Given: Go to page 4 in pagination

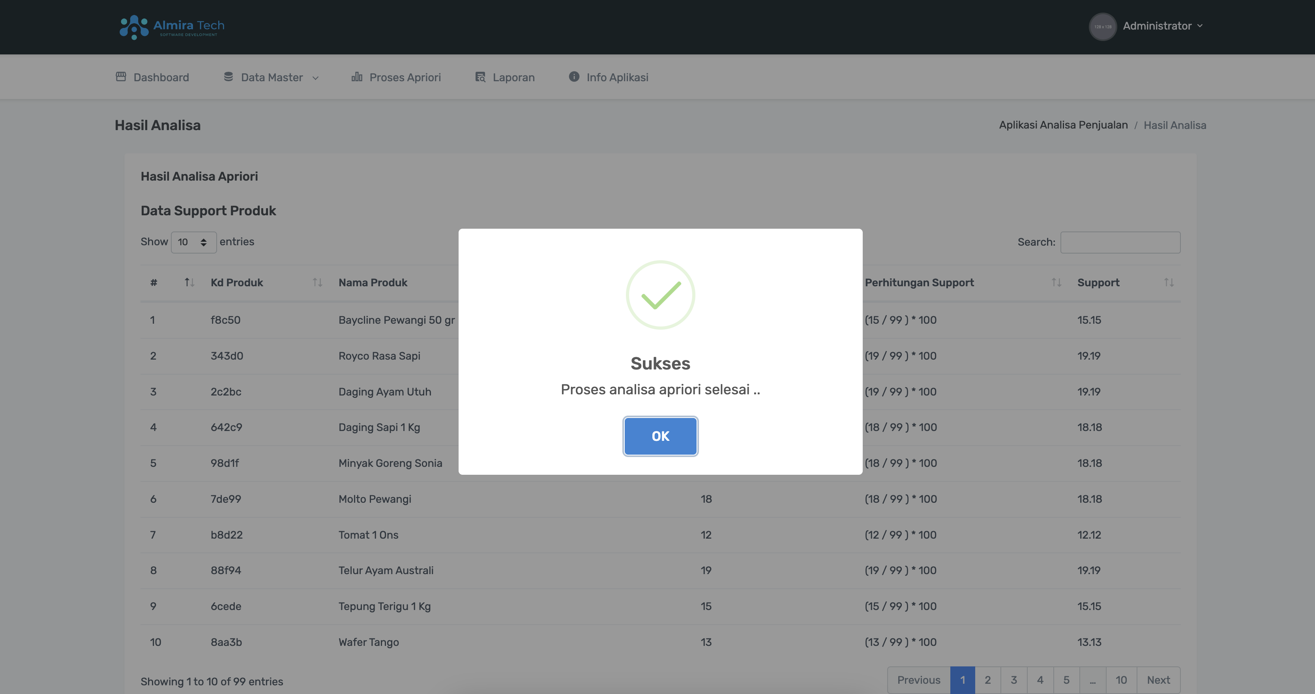Looking at the screenshot, I should point(1040,680).
